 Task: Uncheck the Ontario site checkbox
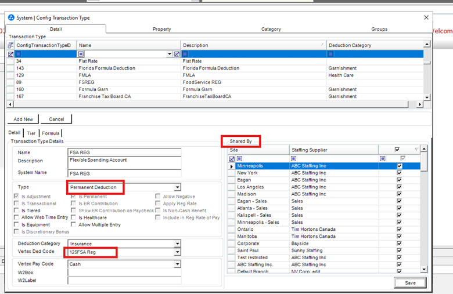coord(399,230)
